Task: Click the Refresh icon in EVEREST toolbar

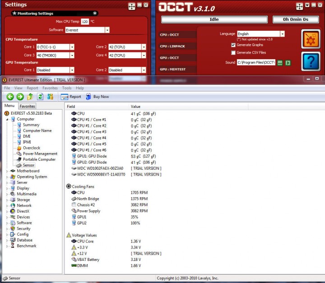Action: [40, 97]
